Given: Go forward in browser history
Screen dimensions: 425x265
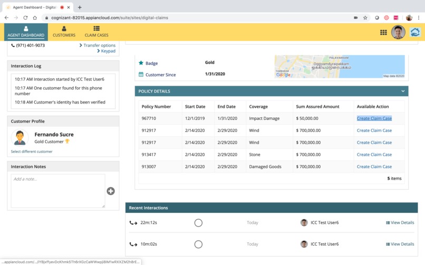Looking at the screenshot, I should [16, 17].
